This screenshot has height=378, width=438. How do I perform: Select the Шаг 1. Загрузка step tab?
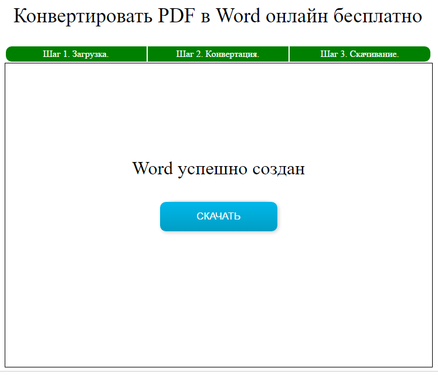(76, 54)
